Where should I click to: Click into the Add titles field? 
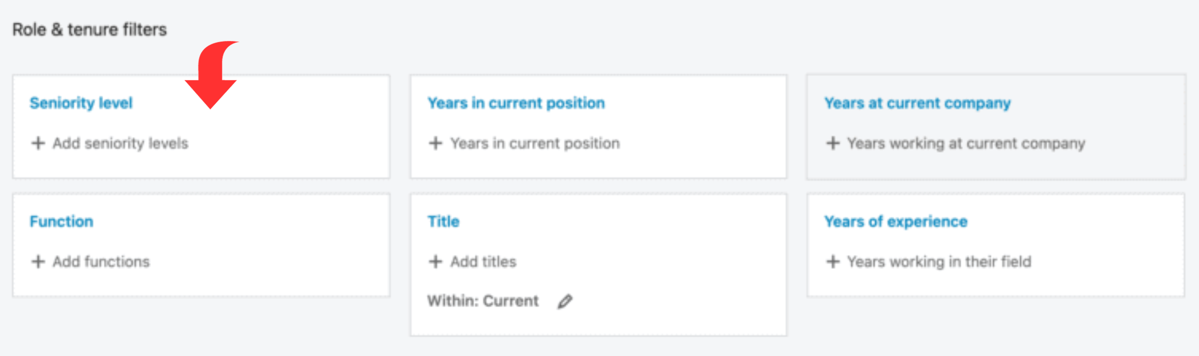pos(483,261)
